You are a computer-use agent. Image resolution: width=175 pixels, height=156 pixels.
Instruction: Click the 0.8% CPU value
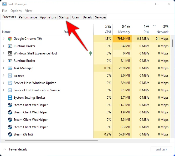107,68
